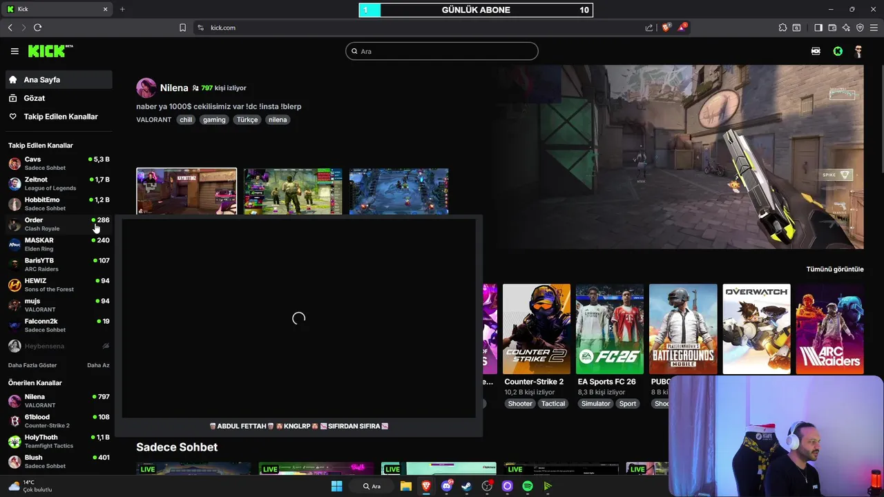Open the EA Sports FC 26 category card
884x497 pixels.
click(610, 329)
